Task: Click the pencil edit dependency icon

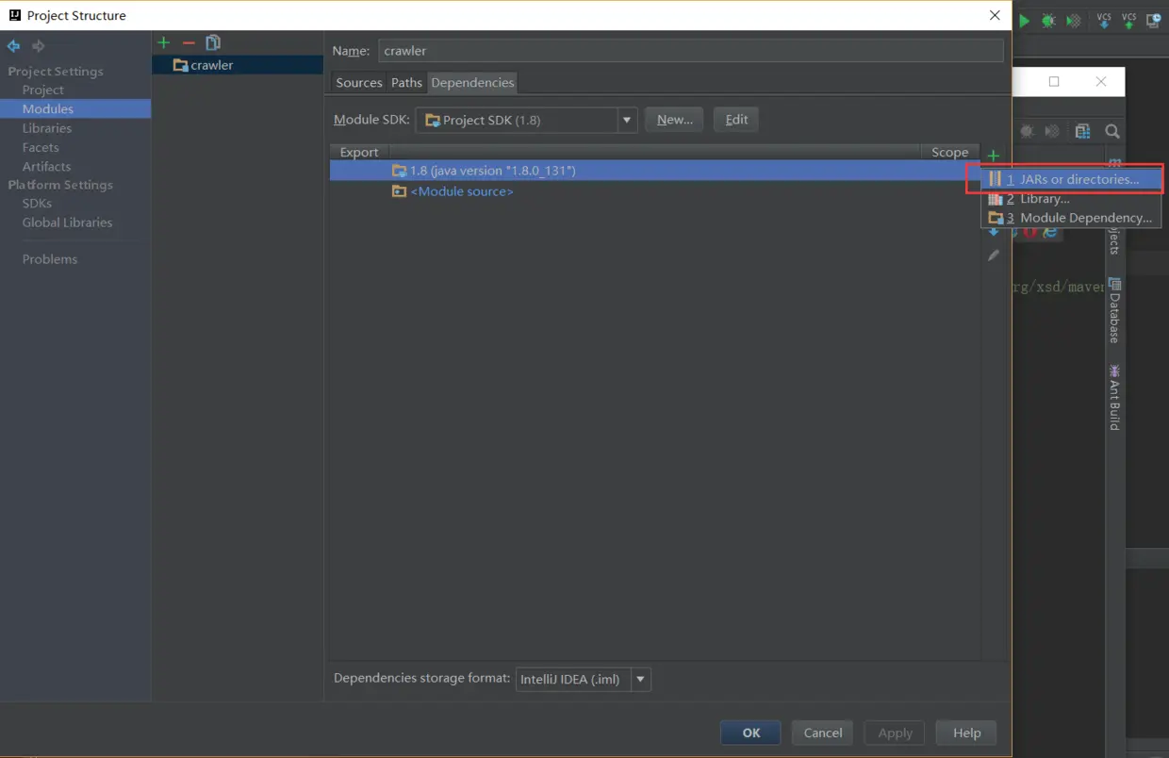Action: tap(994, 255)
